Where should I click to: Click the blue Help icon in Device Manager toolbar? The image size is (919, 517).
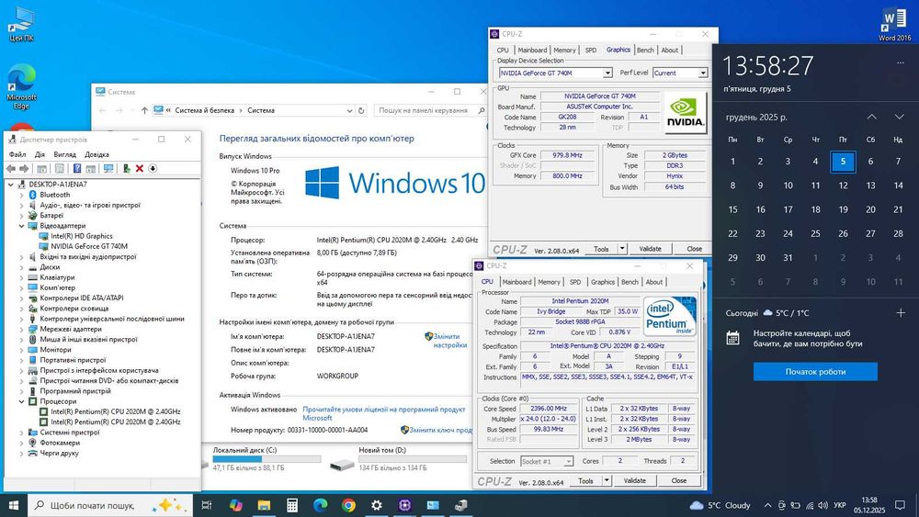click(77, 169)
